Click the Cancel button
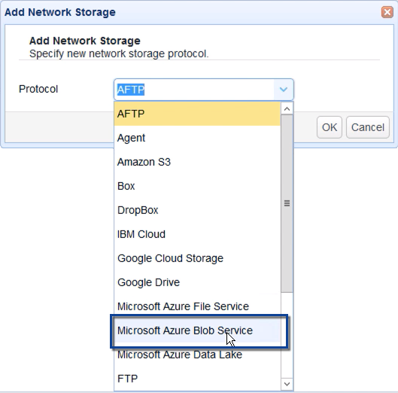398x393 pixels. [x=368, y=127]
